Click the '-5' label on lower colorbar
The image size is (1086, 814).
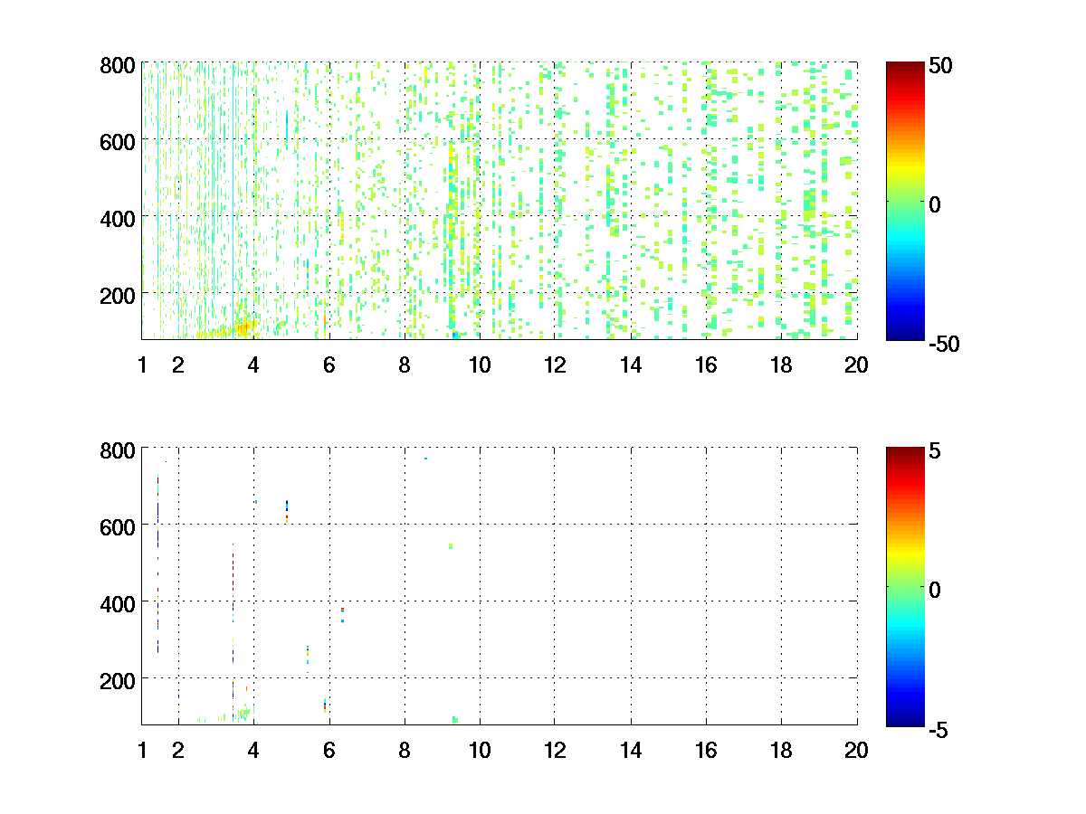tap(938, 728)
